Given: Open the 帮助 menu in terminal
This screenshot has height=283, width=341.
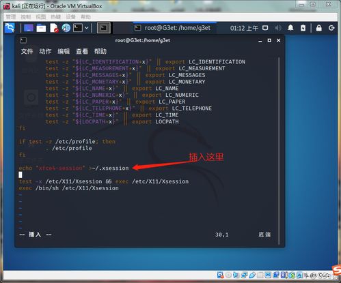Looking at the screenshot, I should (100, 51).
